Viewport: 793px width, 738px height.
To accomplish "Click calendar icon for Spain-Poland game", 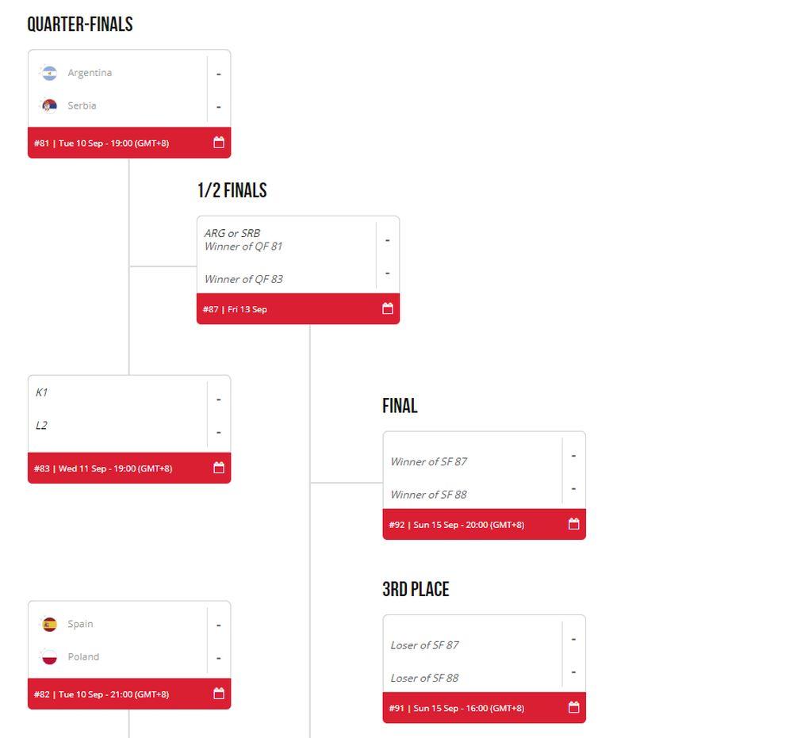I will 219,694.
